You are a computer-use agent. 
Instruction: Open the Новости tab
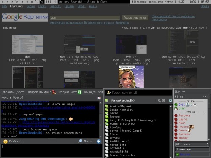point(55,6)
